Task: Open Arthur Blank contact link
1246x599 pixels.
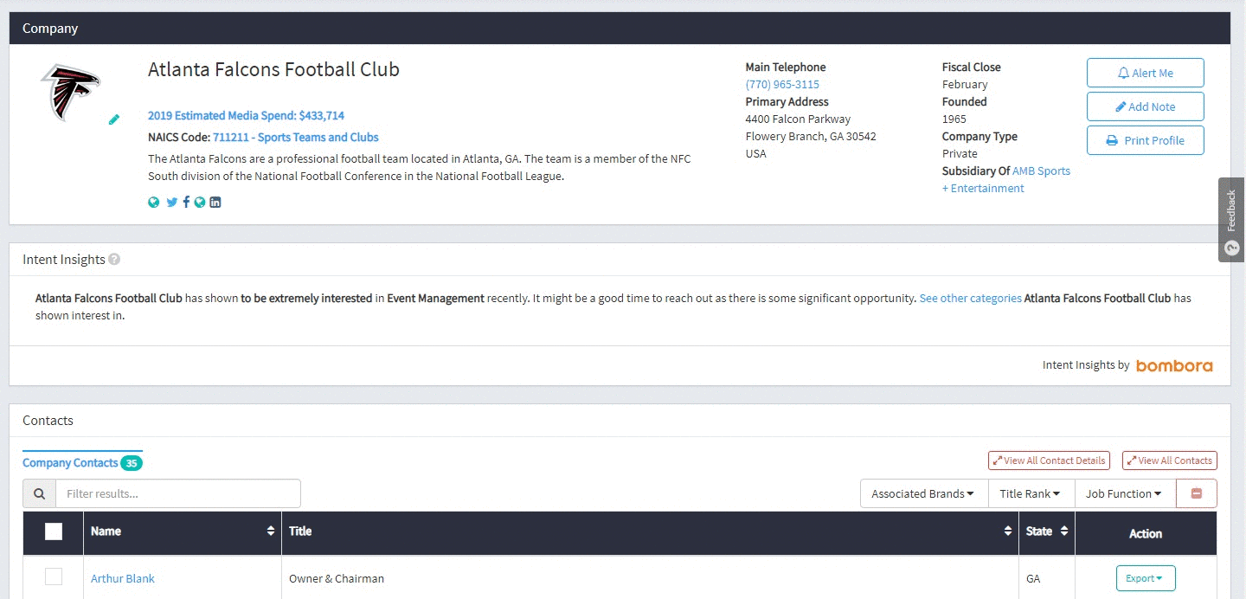Action: pyautogui.click(x=123, y=578)
